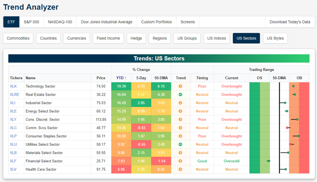Click XLC red trading range dot

tap(287, 128)
